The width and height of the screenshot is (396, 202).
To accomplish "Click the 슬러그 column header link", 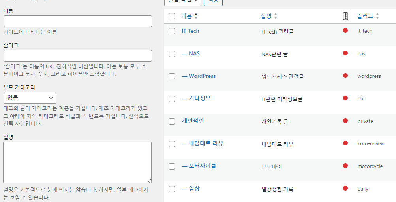I will pyautogui.click(x=365, y=16).
